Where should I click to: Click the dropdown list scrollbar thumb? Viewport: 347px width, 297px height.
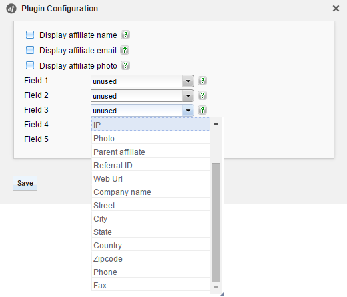[x=216, y=222]
